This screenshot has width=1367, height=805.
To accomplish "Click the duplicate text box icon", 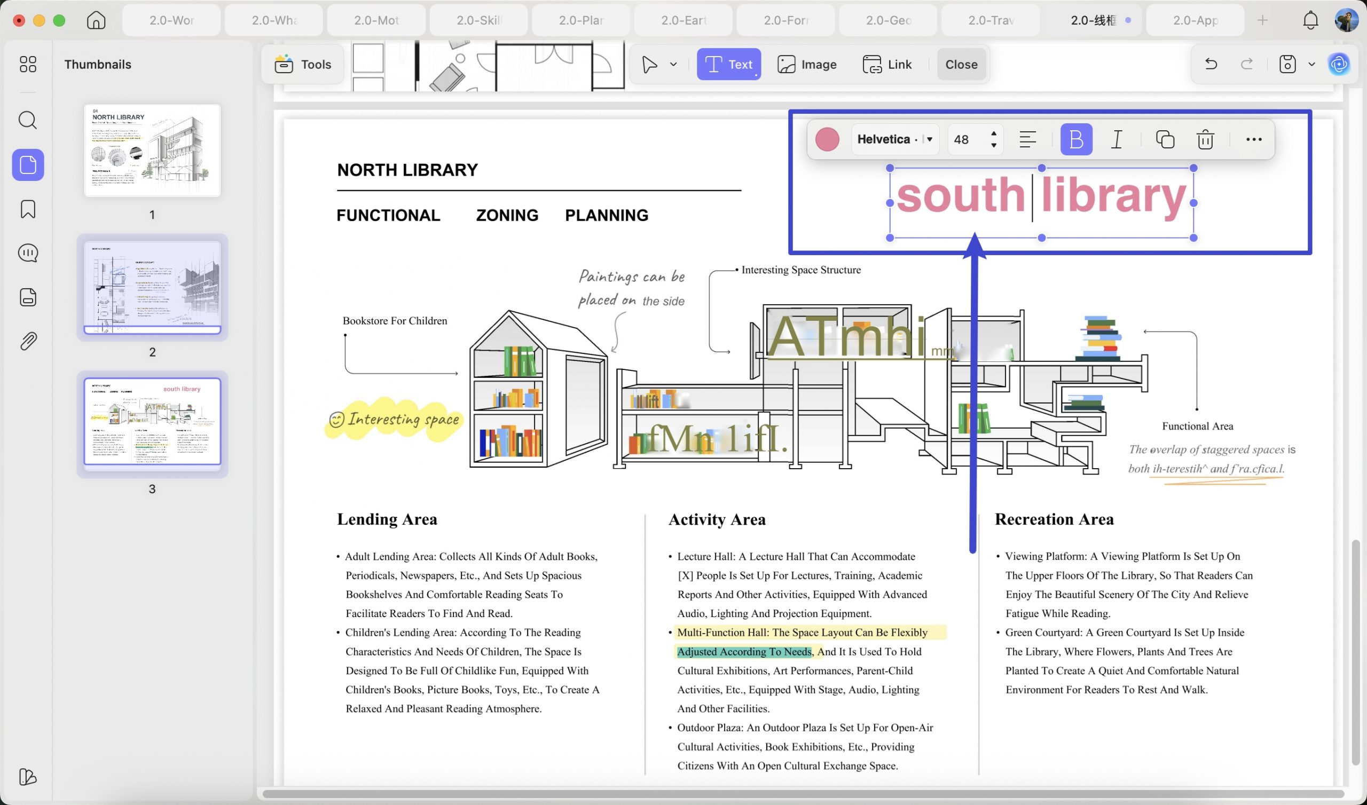I will 1165,139.
